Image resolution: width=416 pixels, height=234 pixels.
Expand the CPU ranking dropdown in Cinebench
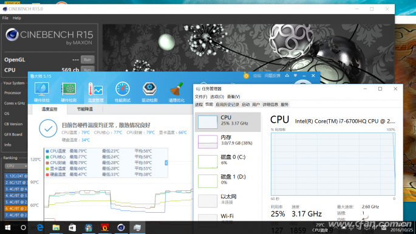tap(16, 166)
